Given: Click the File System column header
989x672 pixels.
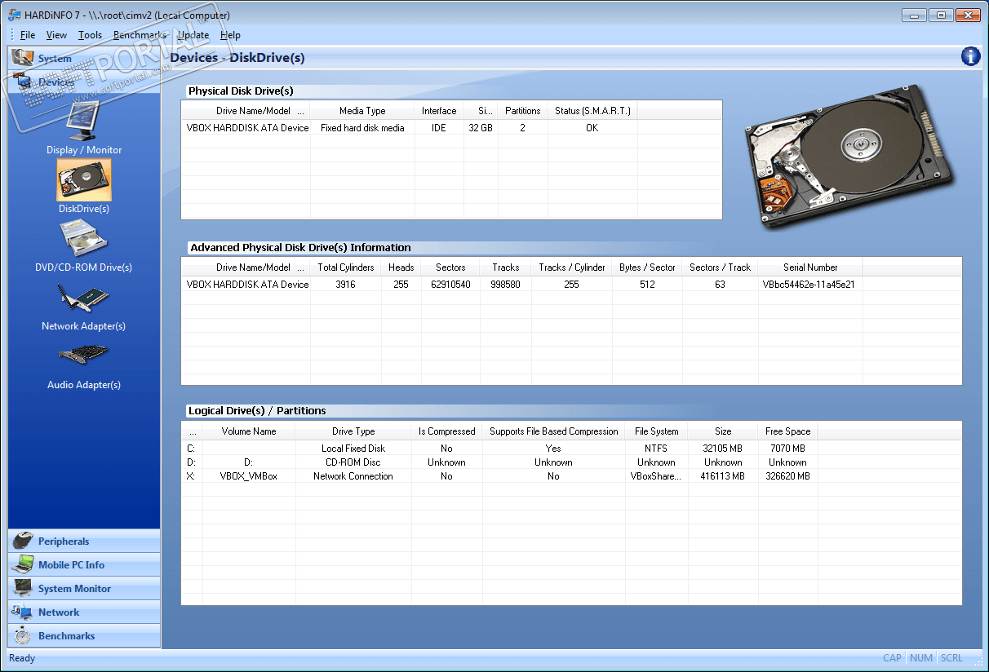Looking at the screenshot, I should 656,431.
